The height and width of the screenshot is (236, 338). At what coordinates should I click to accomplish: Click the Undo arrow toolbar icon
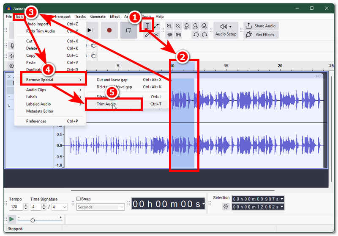196,35
